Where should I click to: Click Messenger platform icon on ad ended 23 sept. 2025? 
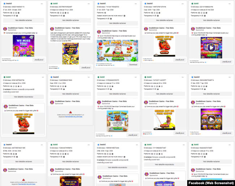18,13
